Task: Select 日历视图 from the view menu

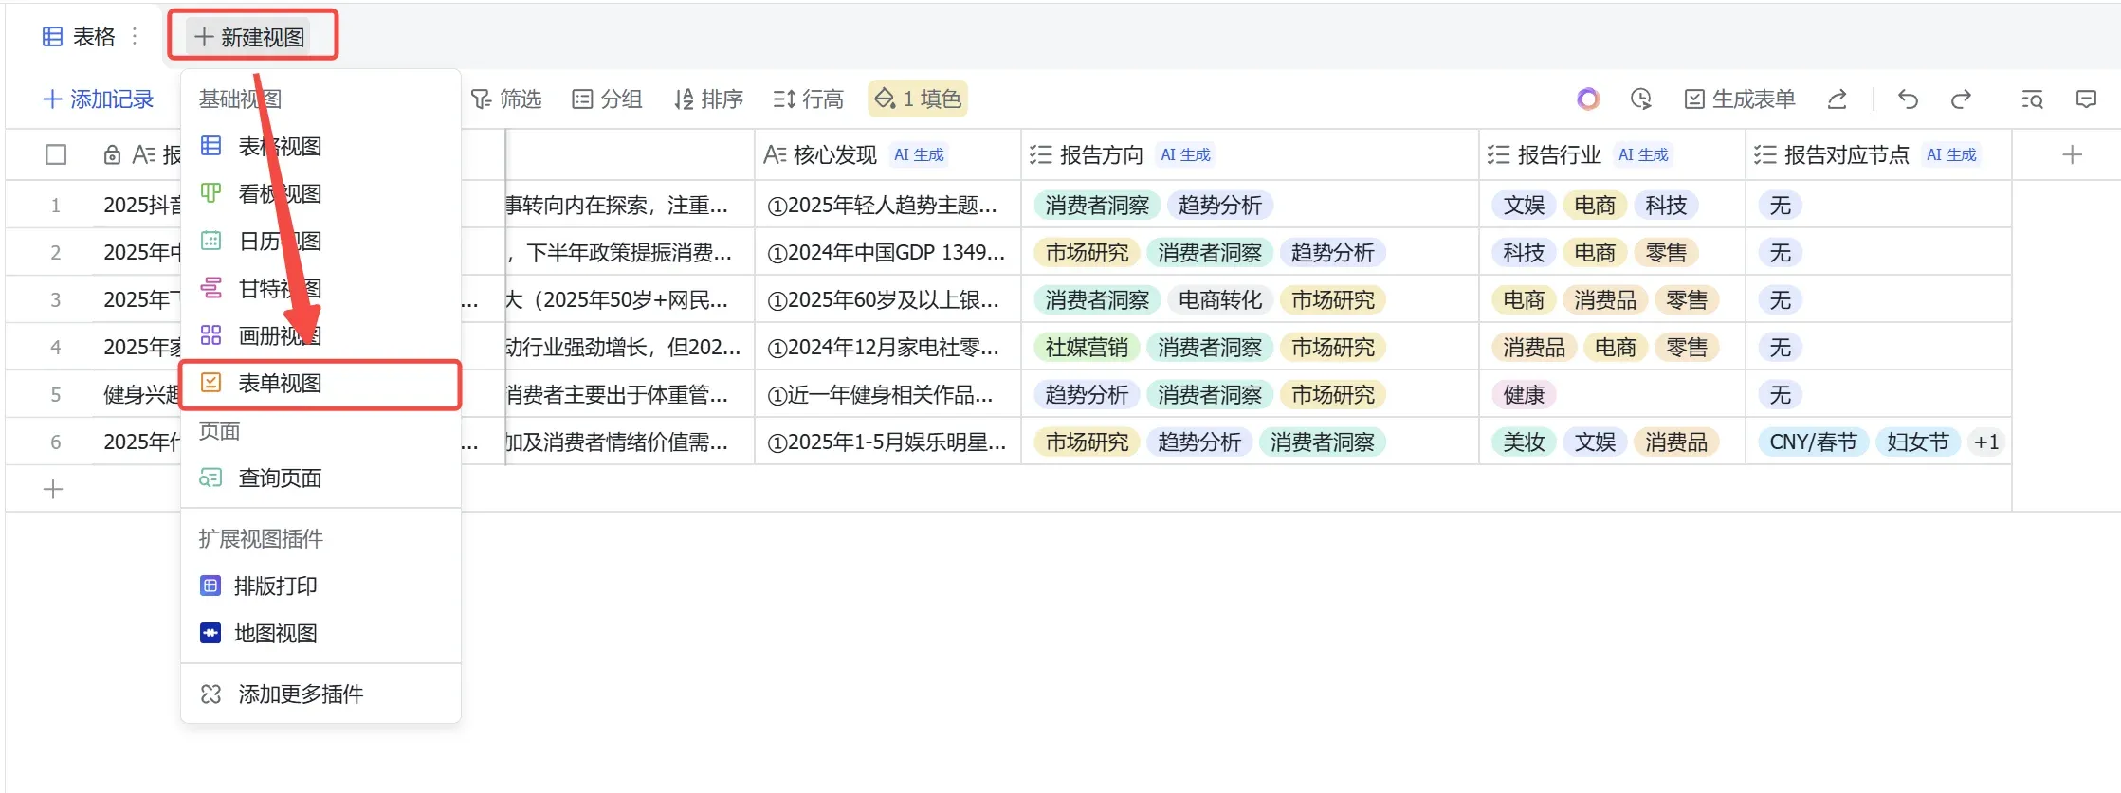Action: [x=320, y=242]
